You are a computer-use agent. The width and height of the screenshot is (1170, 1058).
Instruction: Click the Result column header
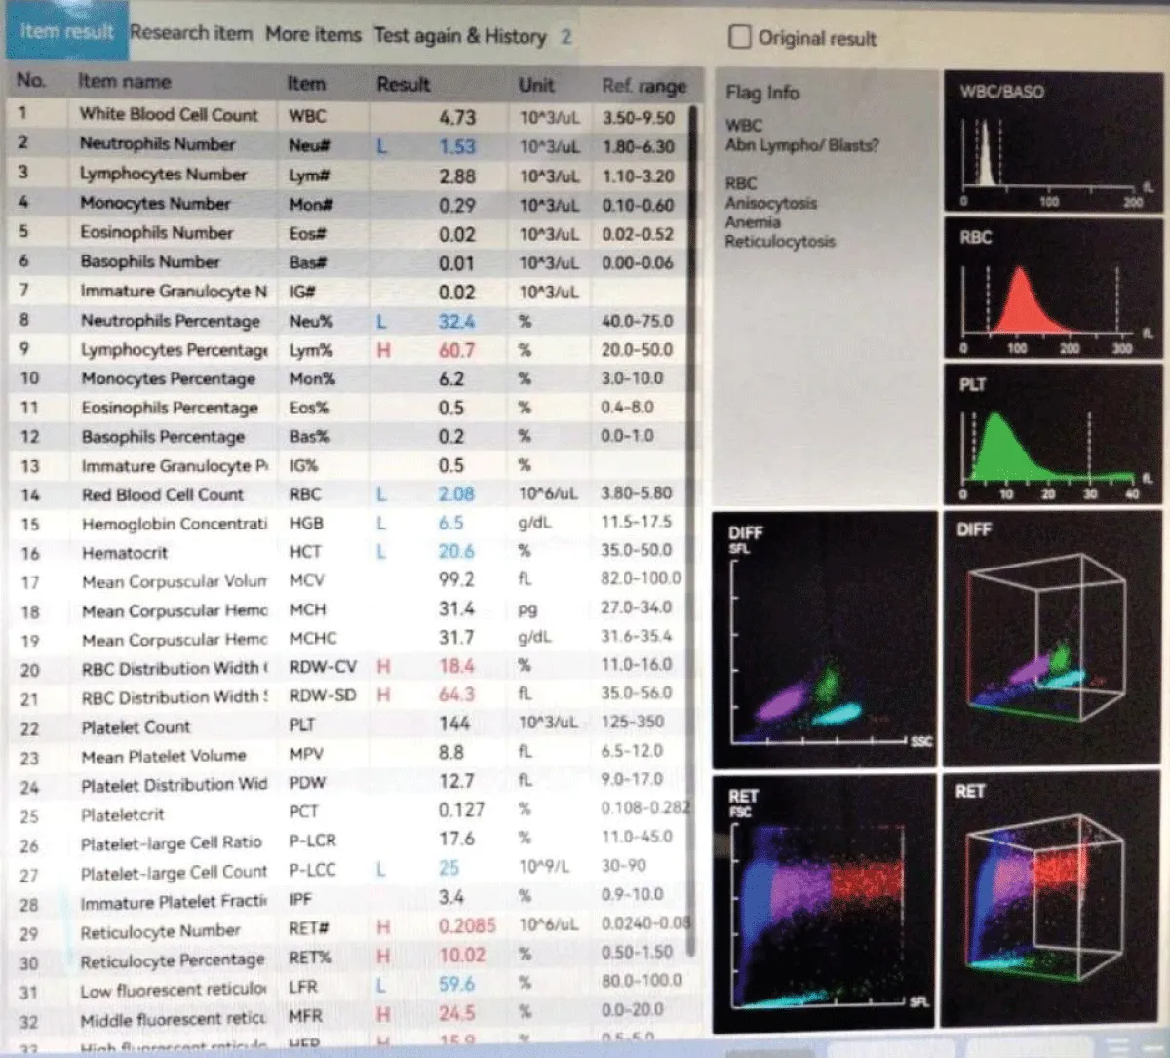click(x=403, y=85)
